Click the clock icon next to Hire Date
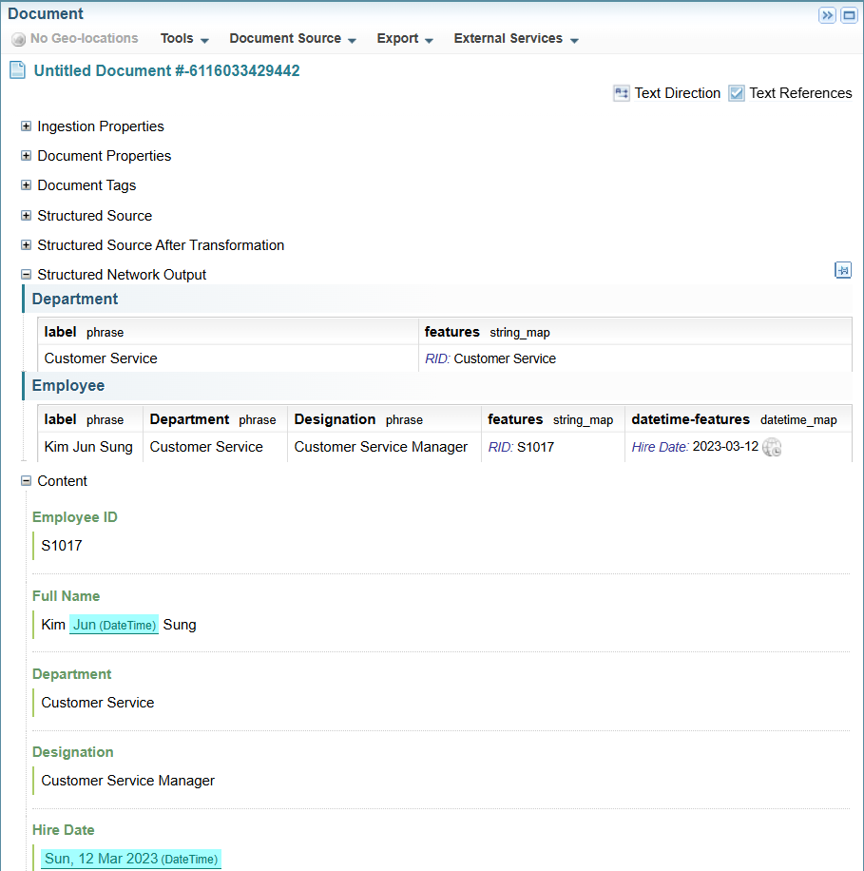864x871 pixels. coord(773,447)
